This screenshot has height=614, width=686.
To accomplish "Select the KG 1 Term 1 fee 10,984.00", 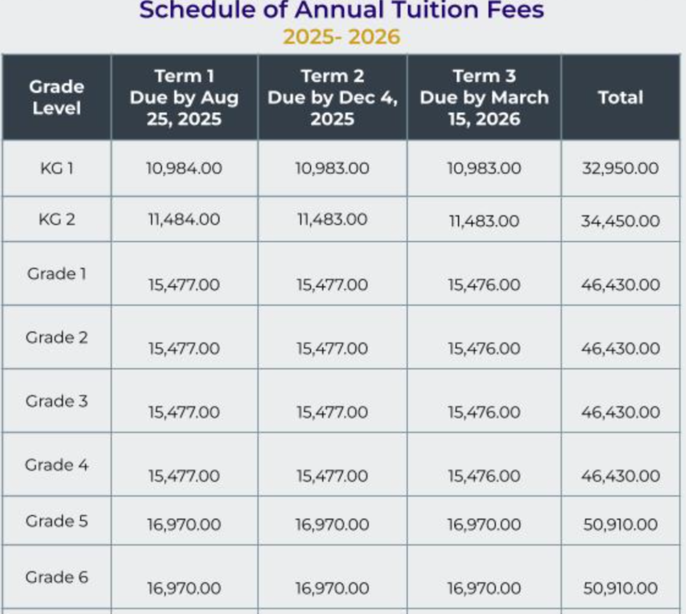I will 184,168.
